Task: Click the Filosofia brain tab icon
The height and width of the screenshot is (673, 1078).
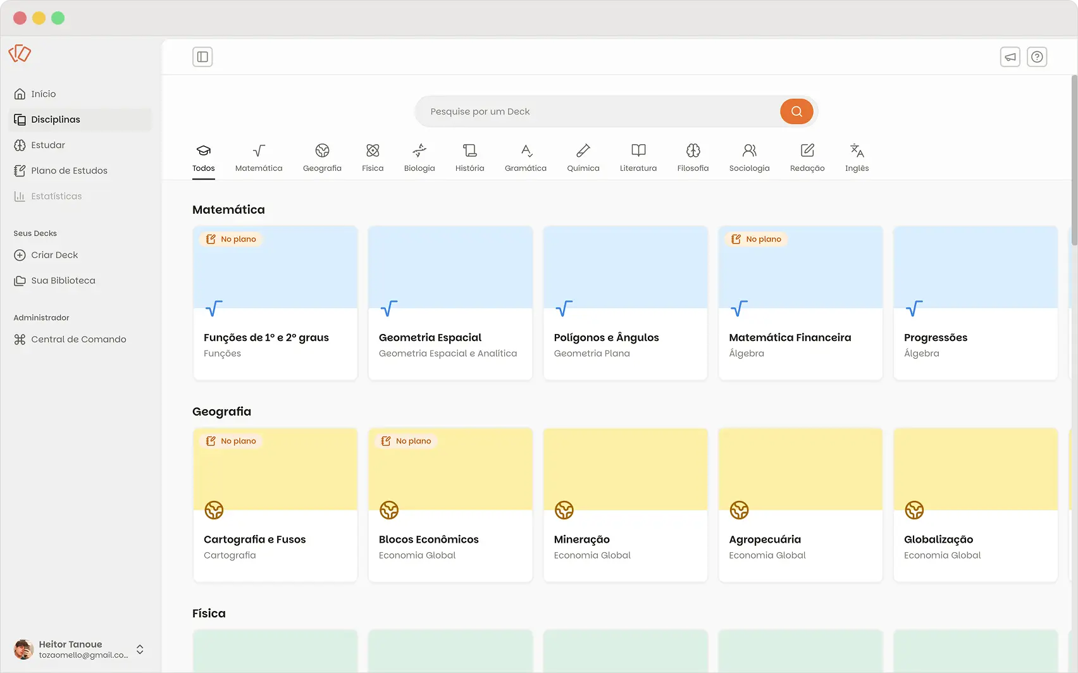Action: tap(693, 151)
